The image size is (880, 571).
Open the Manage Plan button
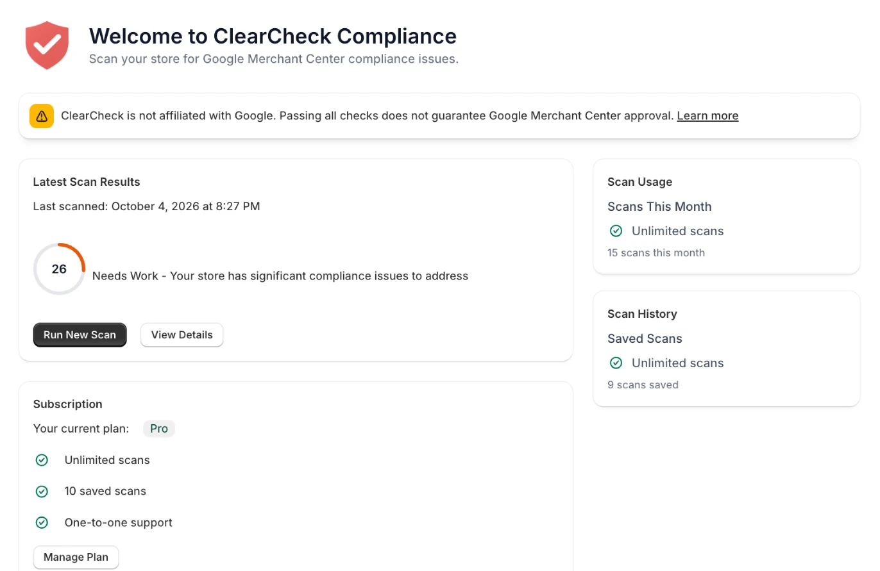pyautogui.click(x=76, y=557)
